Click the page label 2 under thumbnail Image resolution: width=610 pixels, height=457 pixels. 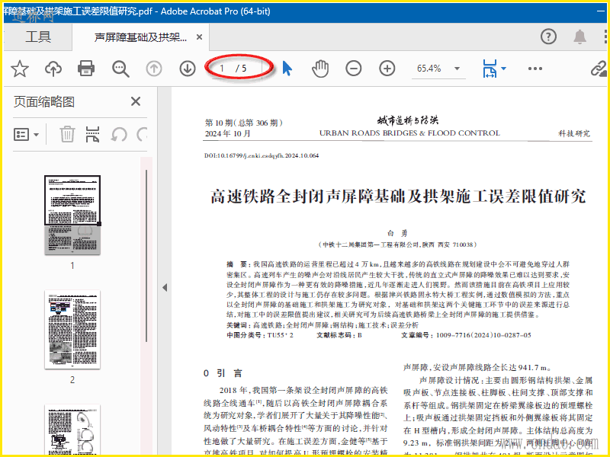point(72,380)
